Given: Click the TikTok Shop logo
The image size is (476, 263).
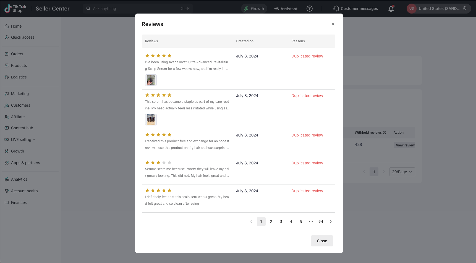Looking at the screenshot, I should pos(15,9).
